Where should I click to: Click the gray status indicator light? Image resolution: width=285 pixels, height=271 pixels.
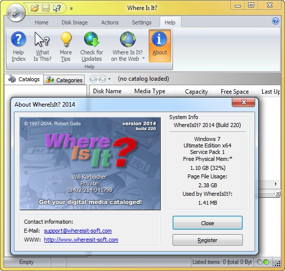[259, 262]
